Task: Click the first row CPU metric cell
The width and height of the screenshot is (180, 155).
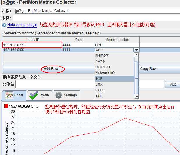Action: click(x=117, y=45)
